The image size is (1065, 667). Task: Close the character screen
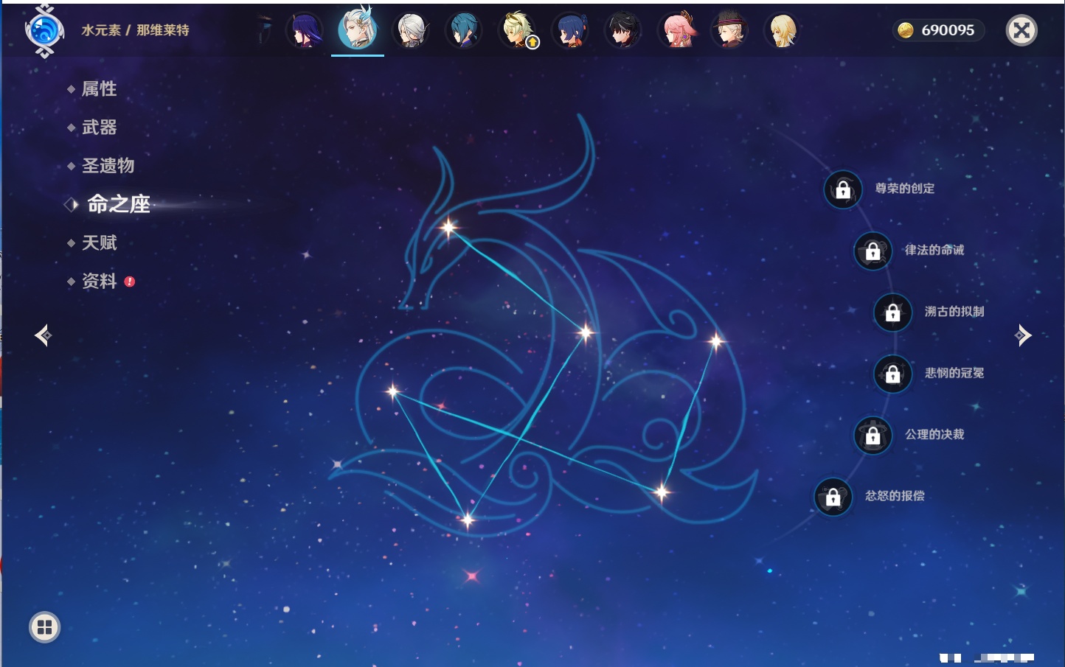coord(1021,30)
